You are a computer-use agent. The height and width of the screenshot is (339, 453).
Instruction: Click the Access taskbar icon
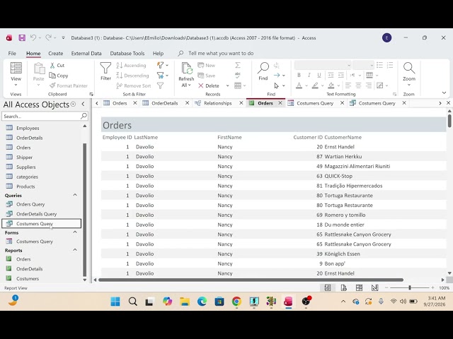(x=288, y=302)
